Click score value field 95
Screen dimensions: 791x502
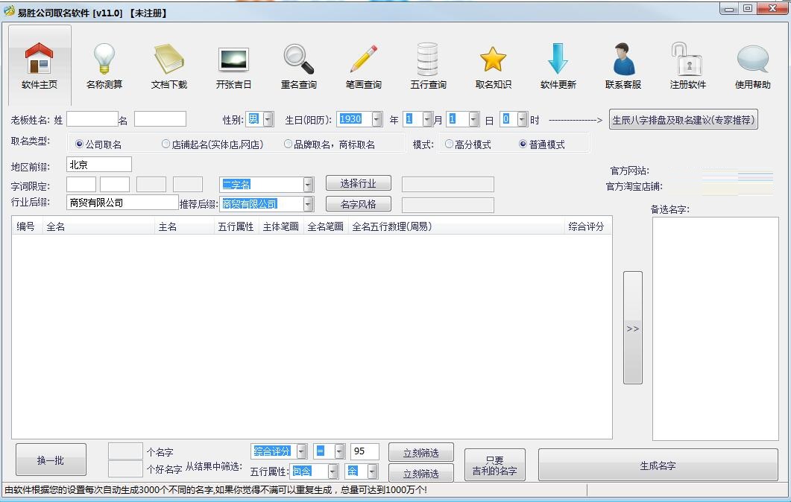(x=365, y=451)
